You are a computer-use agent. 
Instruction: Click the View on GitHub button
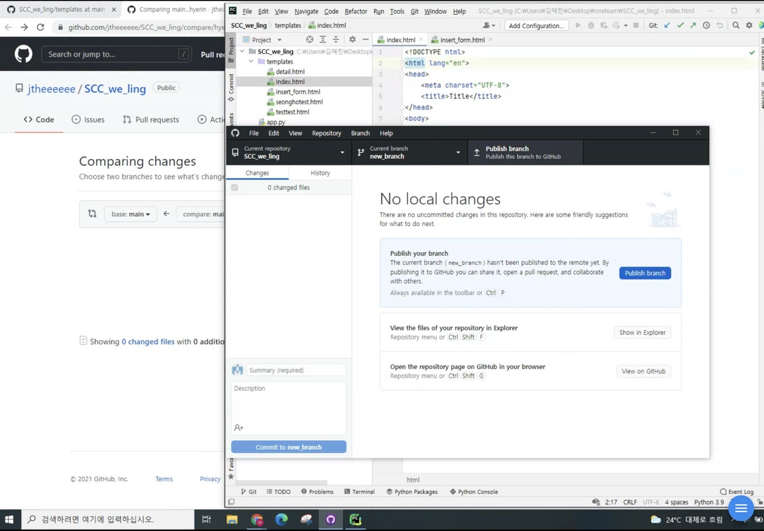pyautogui.click(x=643, y=371)
